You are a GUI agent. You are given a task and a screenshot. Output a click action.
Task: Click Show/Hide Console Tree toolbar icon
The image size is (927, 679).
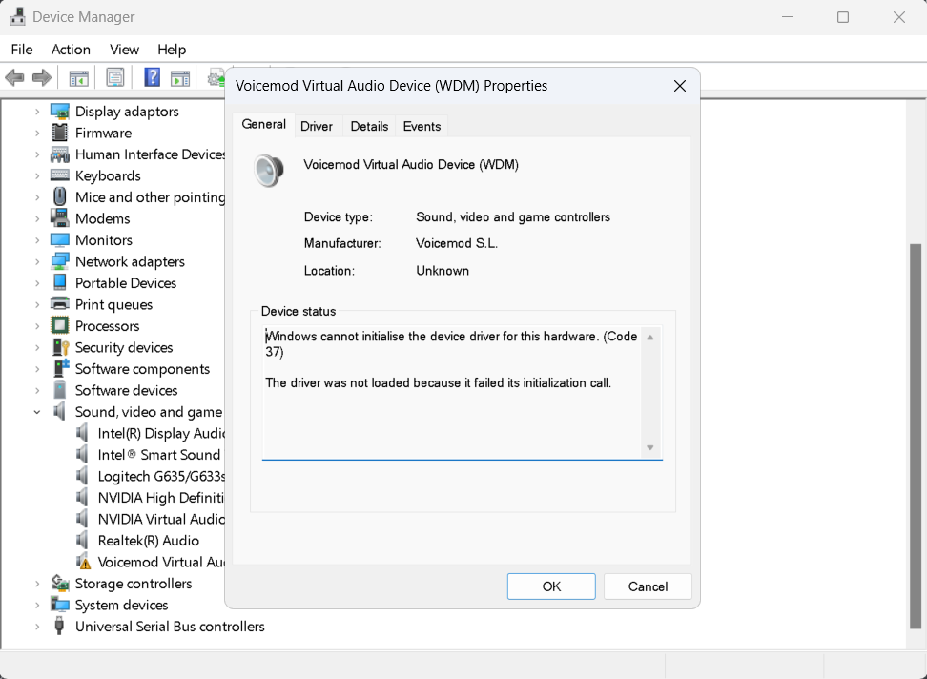pyautogui.click(x=79, y=78)
